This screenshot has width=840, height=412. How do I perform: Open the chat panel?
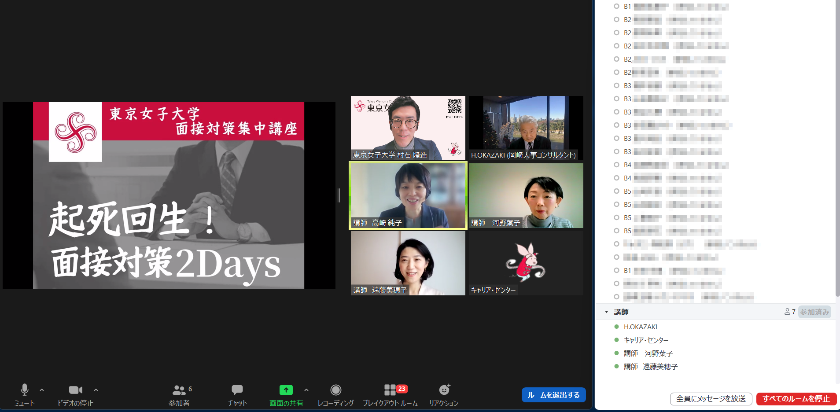pyautogui.click(x=237, y=390)
